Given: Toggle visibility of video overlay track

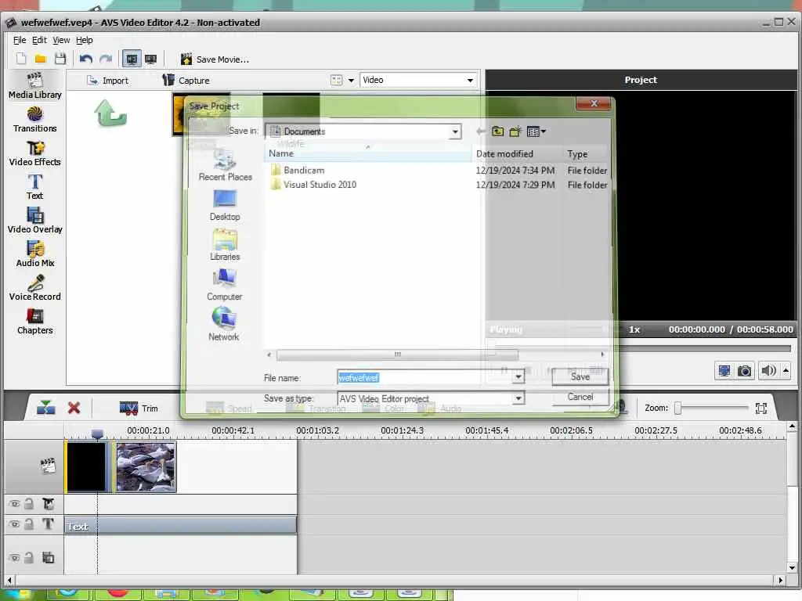Looking at the screenshot, I should point(14,557).
